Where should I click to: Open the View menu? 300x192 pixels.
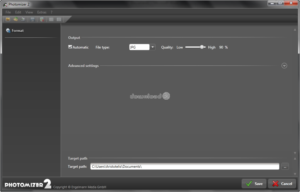29,12
